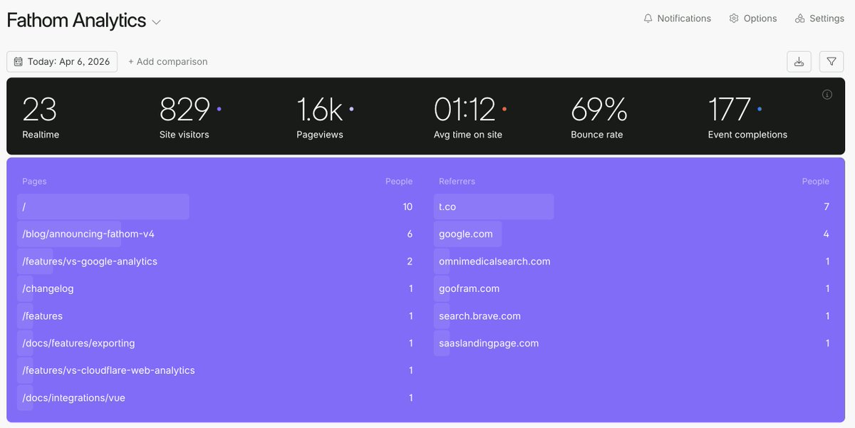Toggle the Site visitors chart dot

tap(219, 109)
